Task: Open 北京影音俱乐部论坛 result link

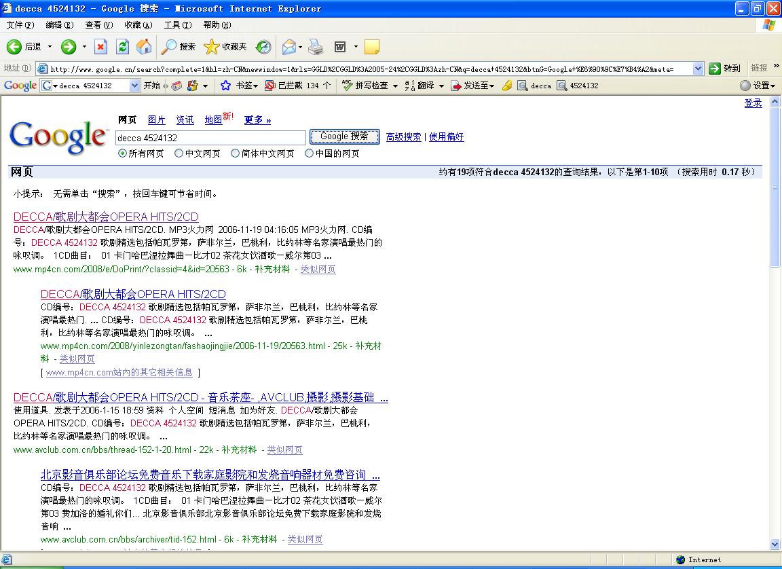Action: 210,475
